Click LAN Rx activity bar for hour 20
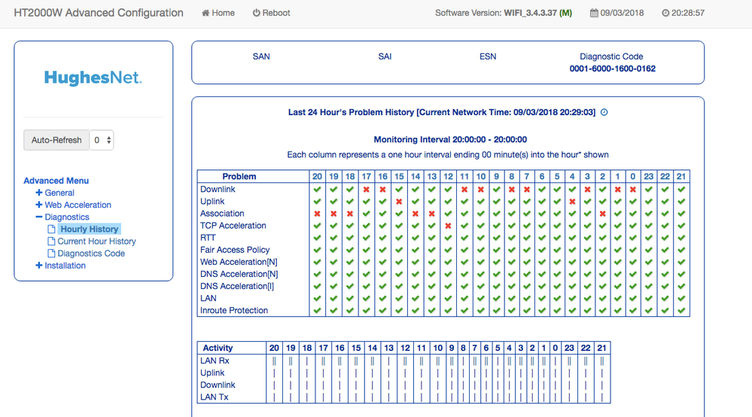Image resolution: width=752 pixels, height=417 pixels. pos(275,361)
